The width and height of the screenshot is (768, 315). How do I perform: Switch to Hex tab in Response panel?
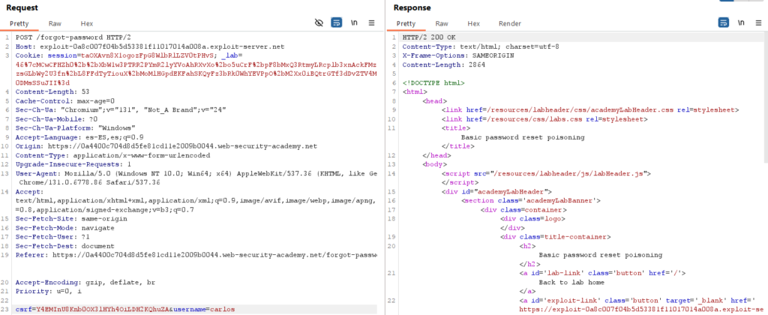[474, 23]
